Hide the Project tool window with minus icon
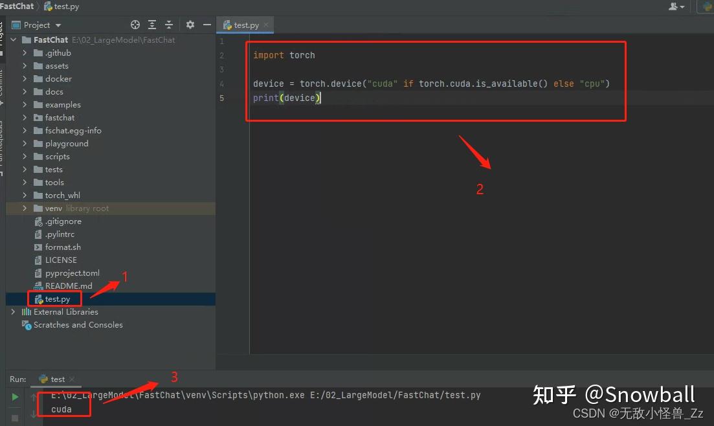714x426 pixels. click(207, 24)
